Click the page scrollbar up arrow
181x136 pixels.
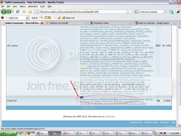point(179,27)
